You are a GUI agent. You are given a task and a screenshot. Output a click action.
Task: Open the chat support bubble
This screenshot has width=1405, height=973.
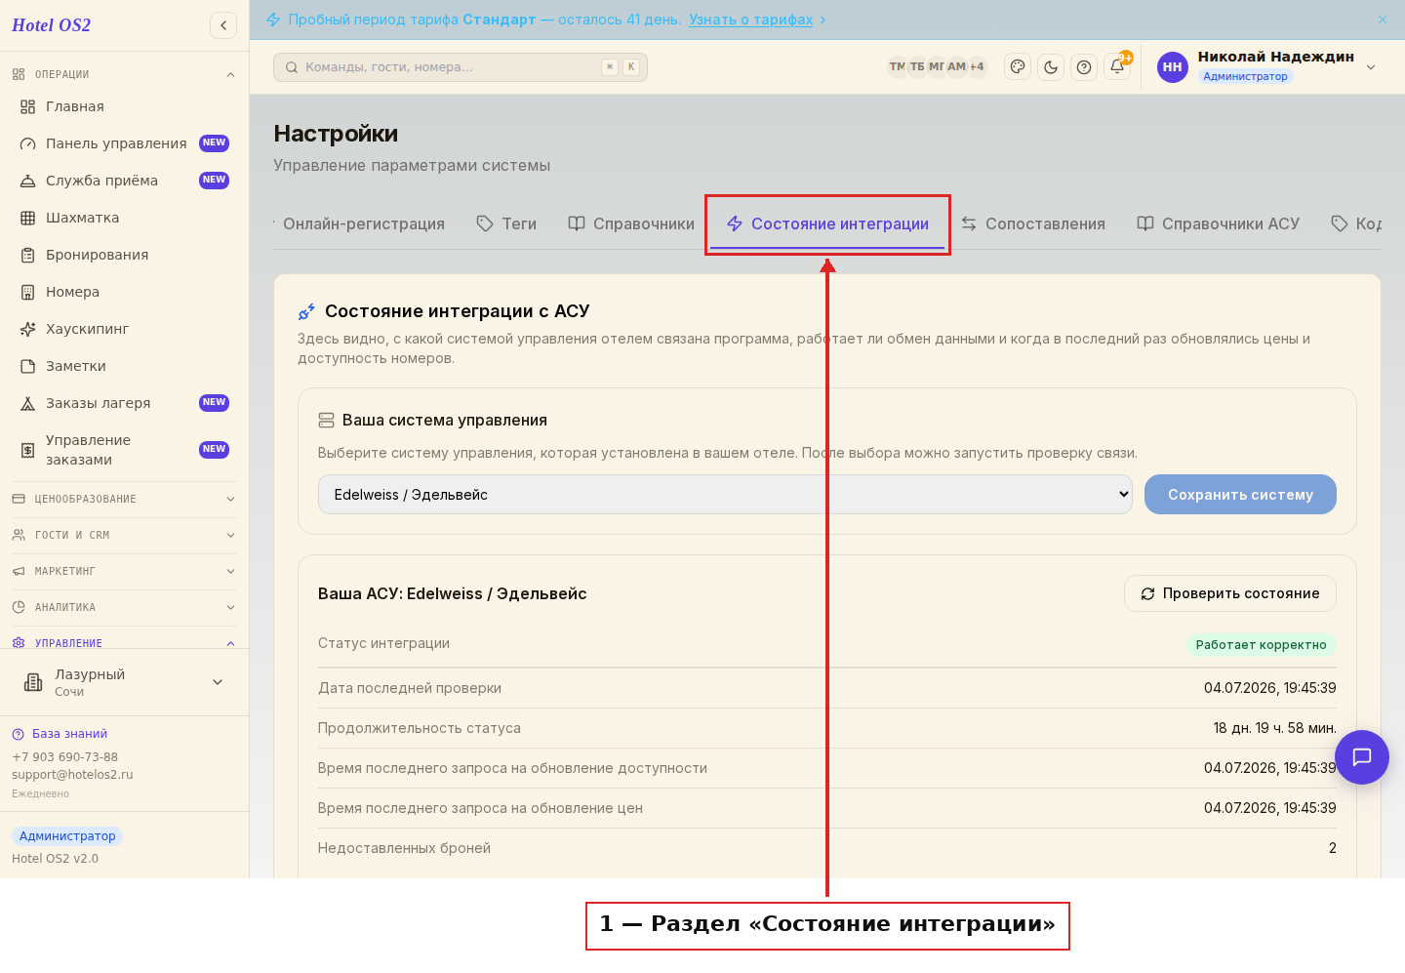tap(1362, 757)
